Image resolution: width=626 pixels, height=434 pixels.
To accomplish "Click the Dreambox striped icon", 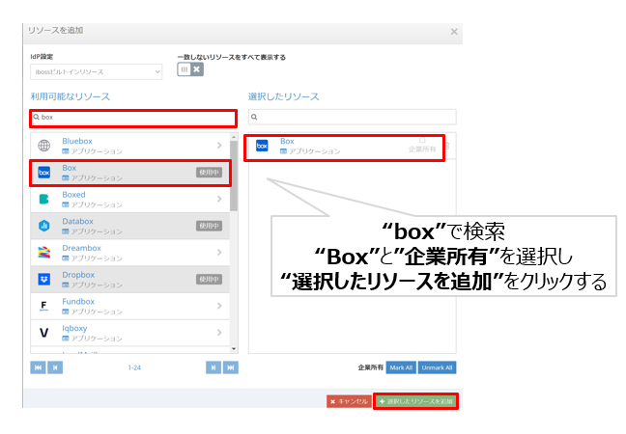I will click(x=43, y=253).
